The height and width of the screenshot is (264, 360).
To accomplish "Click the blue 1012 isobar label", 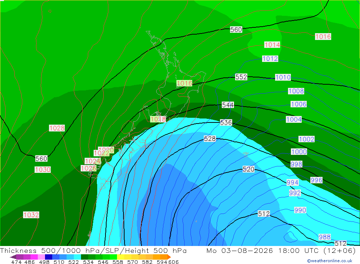I will (x=270, y=59).
